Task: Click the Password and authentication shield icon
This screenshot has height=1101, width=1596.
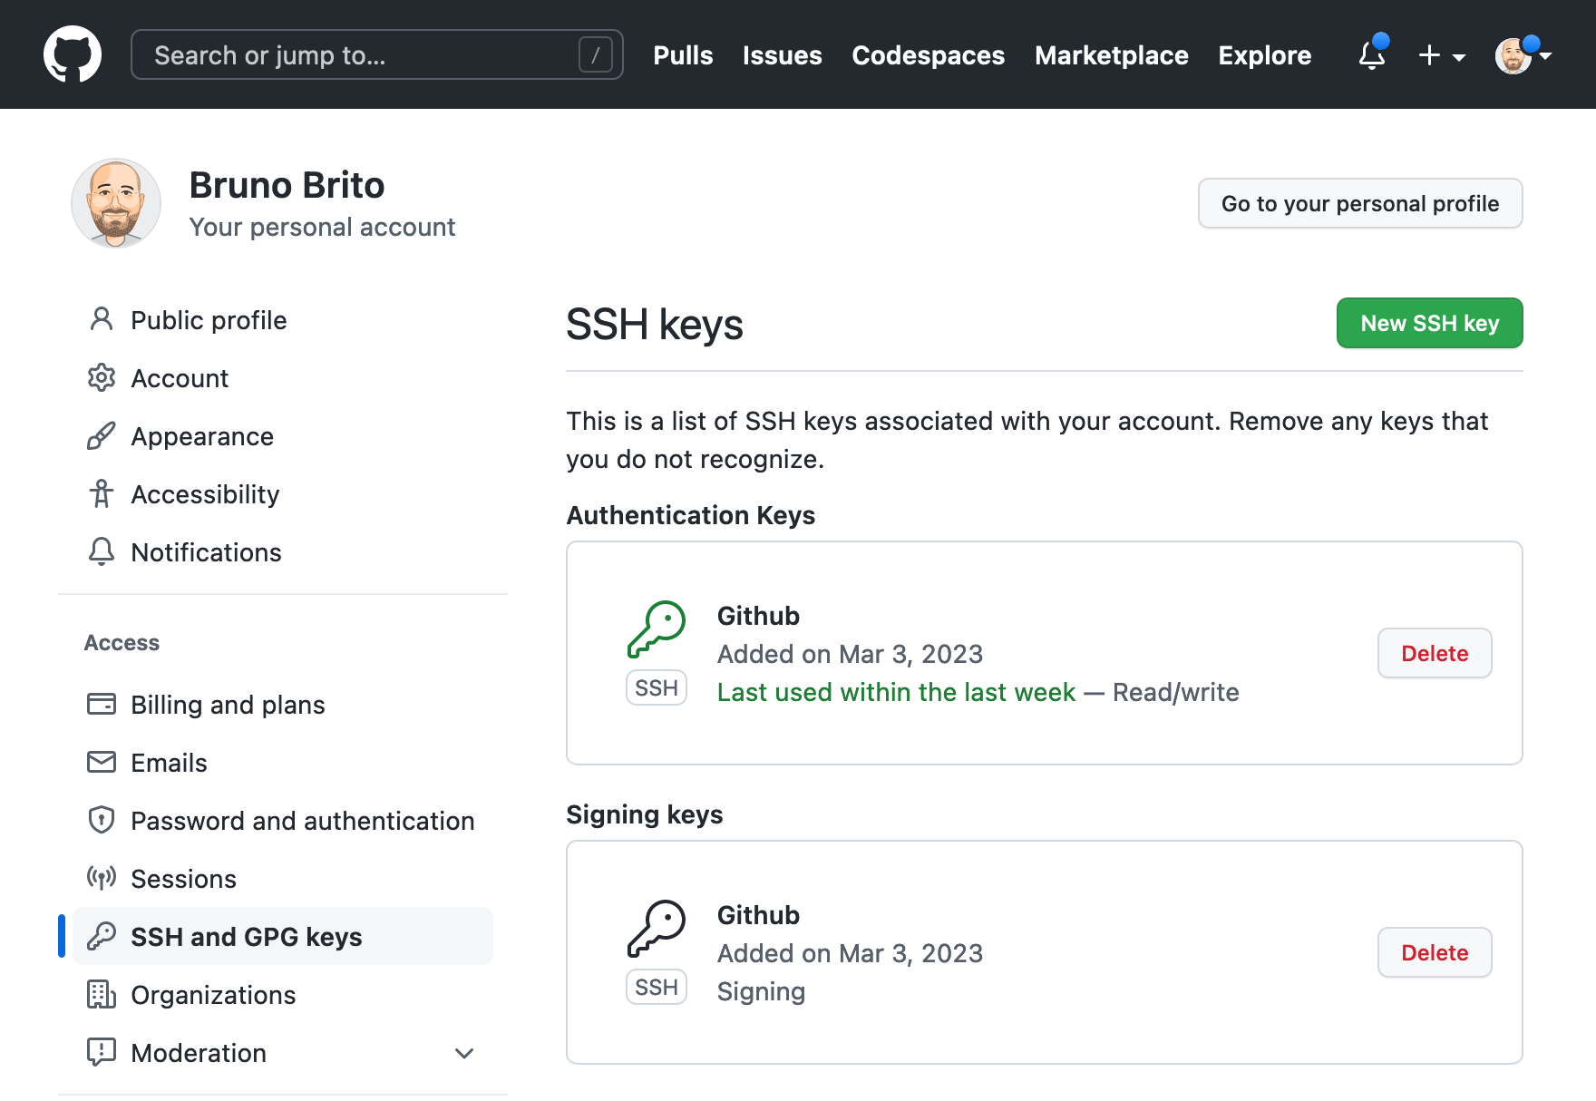Action: tap(101, 820)
